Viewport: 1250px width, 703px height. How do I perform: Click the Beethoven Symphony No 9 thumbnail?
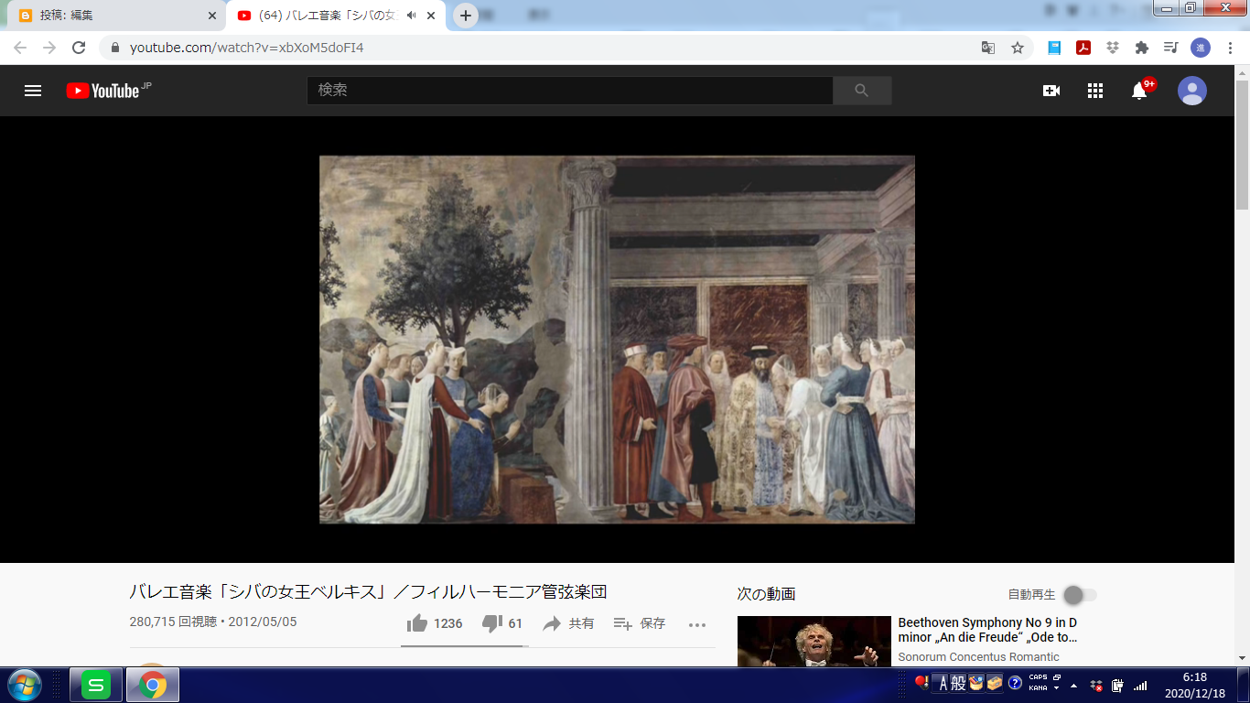(x=814, y=641)
